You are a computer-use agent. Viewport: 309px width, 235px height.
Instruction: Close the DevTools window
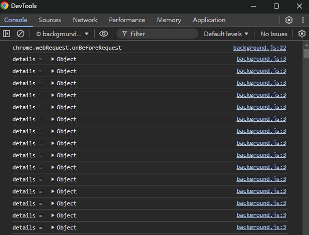pyautogui.click(x=299, y=6)
